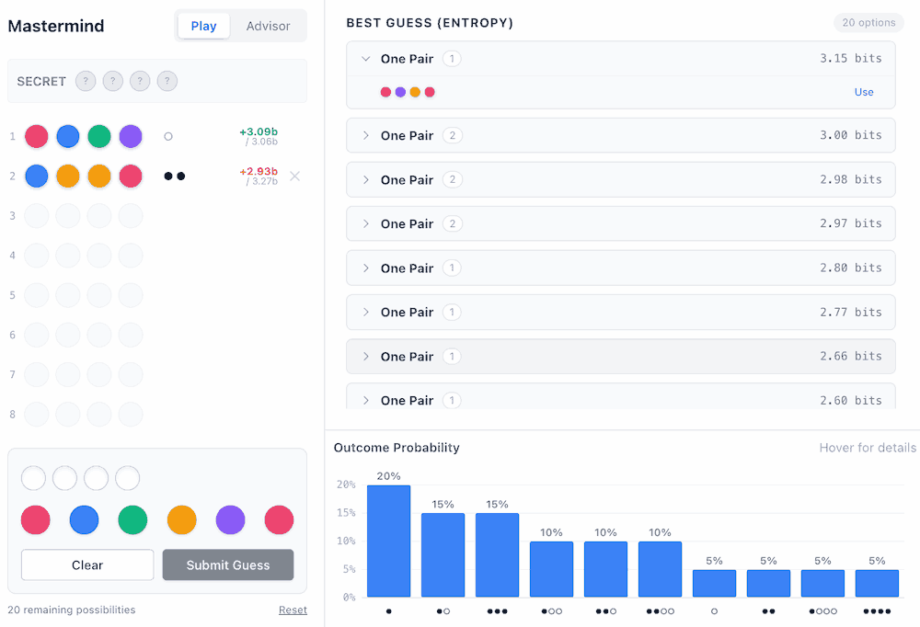Click the purple peg in guess row 1
Screen dimensions: 920x627
(x=131, y=136)
